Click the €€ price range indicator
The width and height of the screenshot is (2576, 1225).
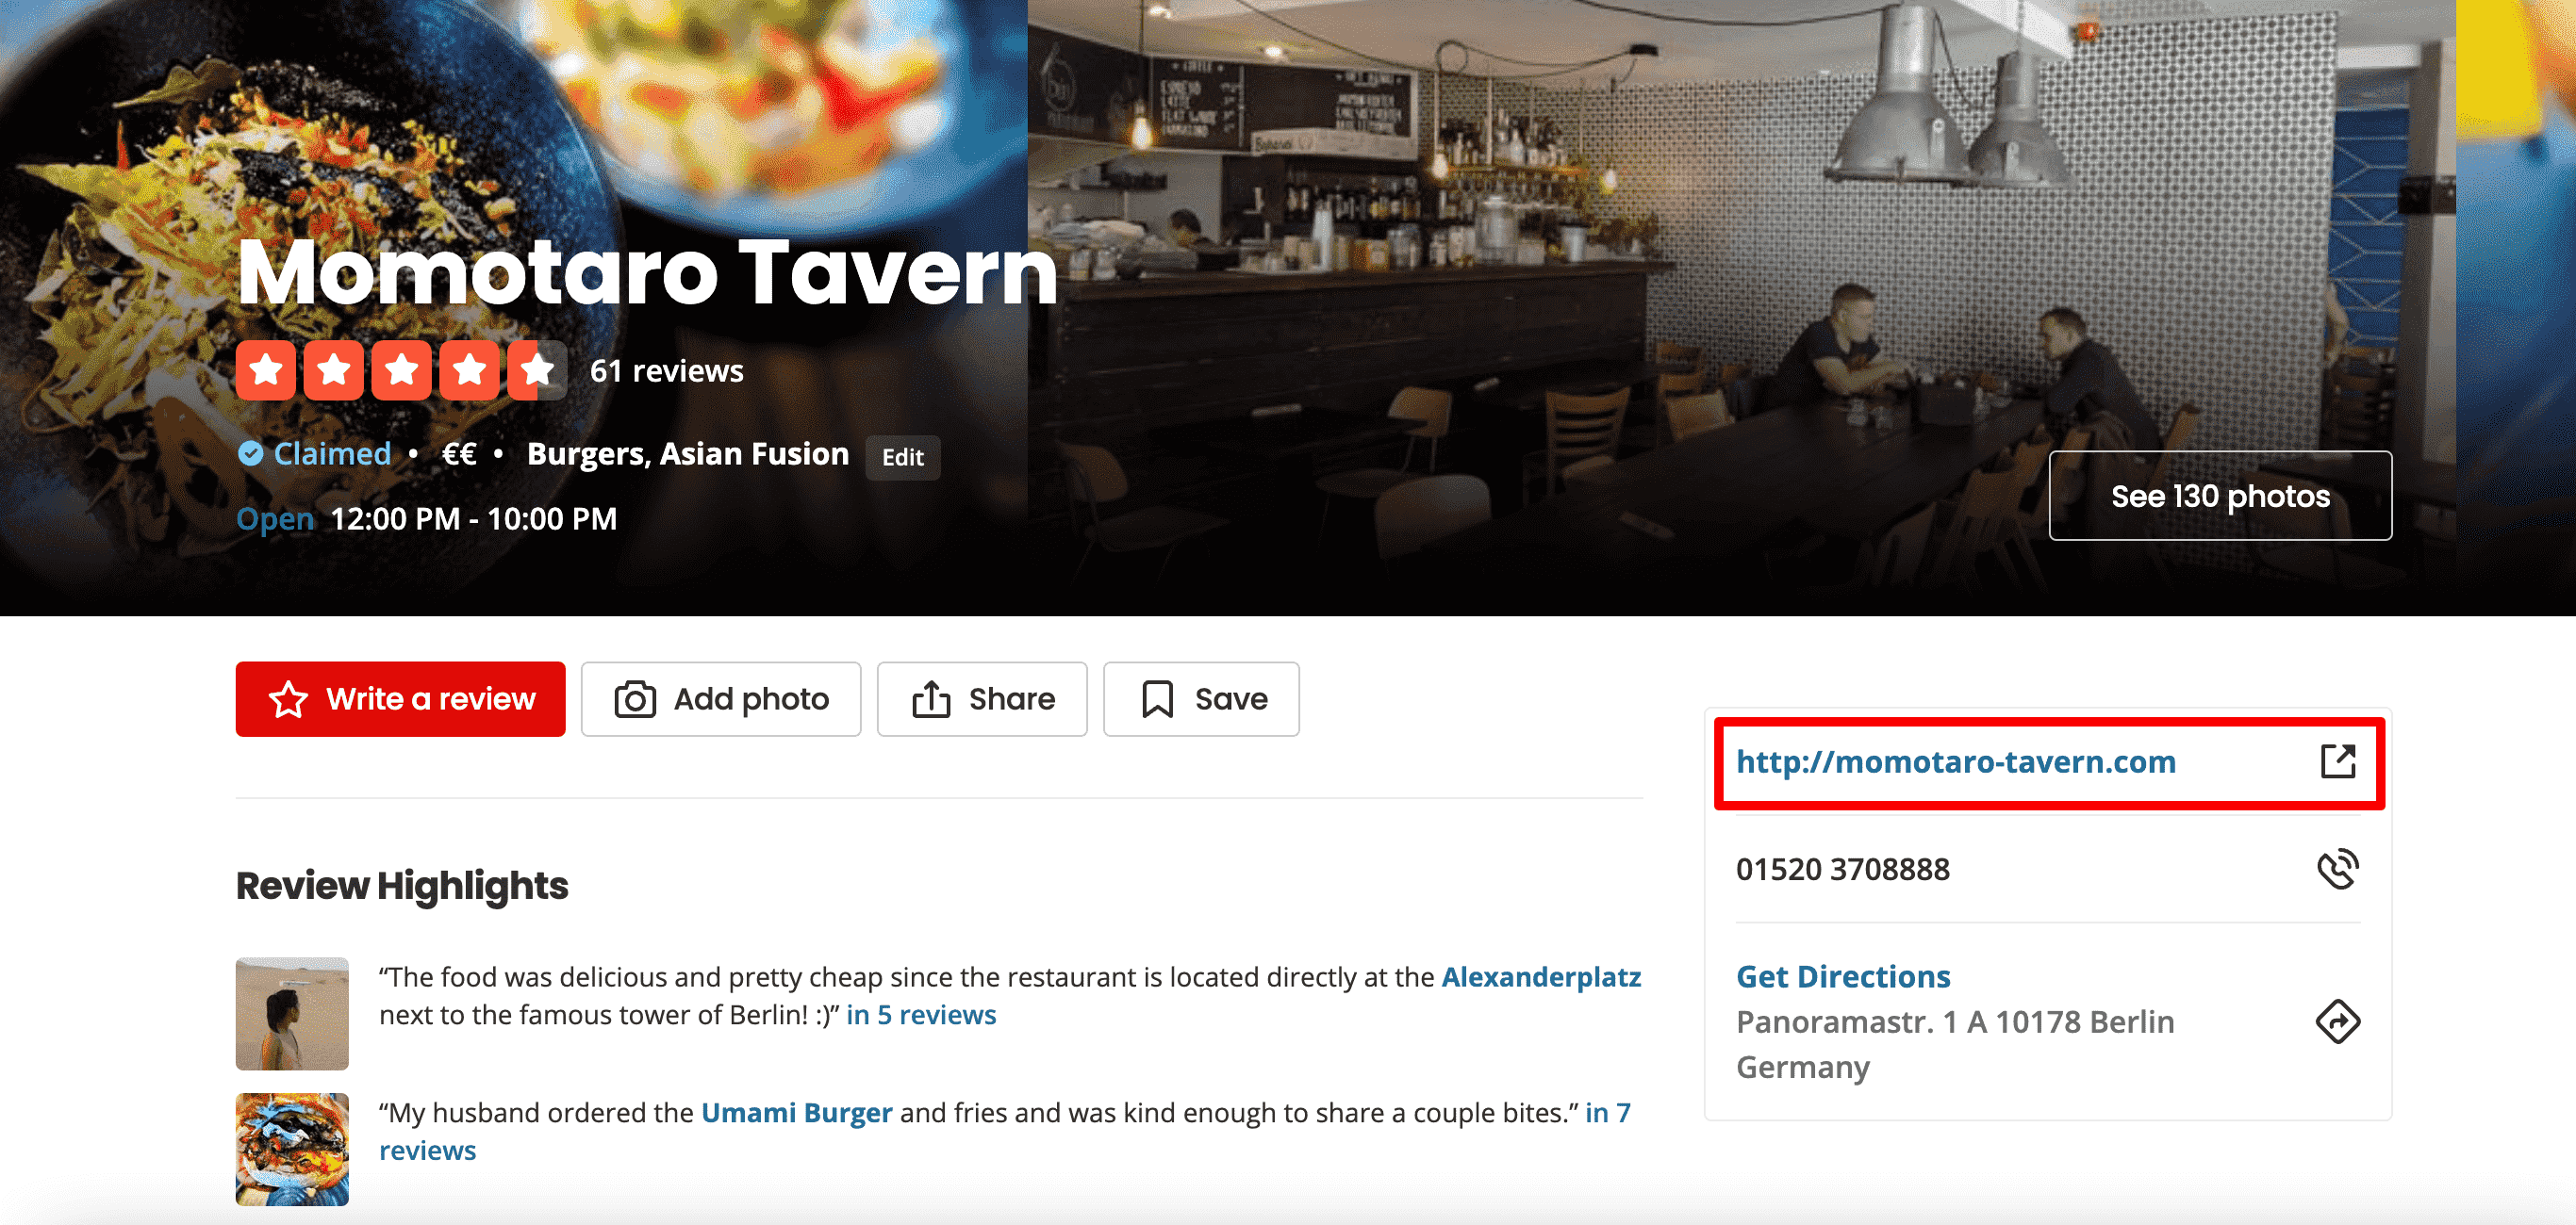coord(459,453)
